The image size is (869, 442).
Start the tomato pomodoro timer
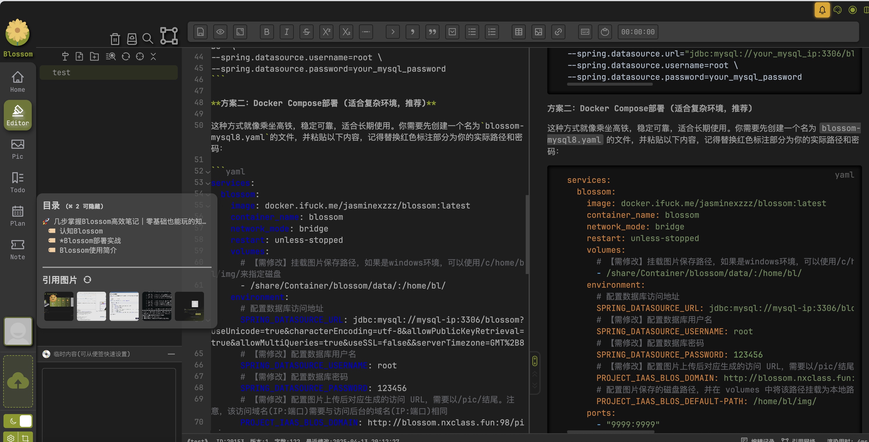tap(605, 32)
